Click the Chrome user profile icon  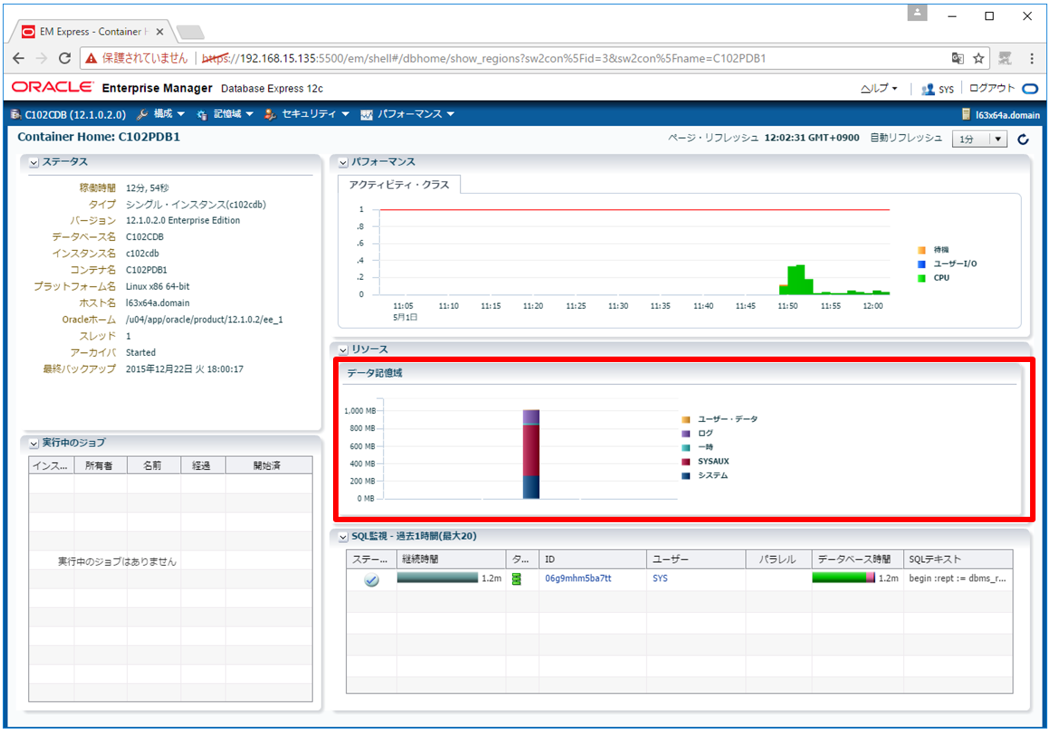pos(918,13)
